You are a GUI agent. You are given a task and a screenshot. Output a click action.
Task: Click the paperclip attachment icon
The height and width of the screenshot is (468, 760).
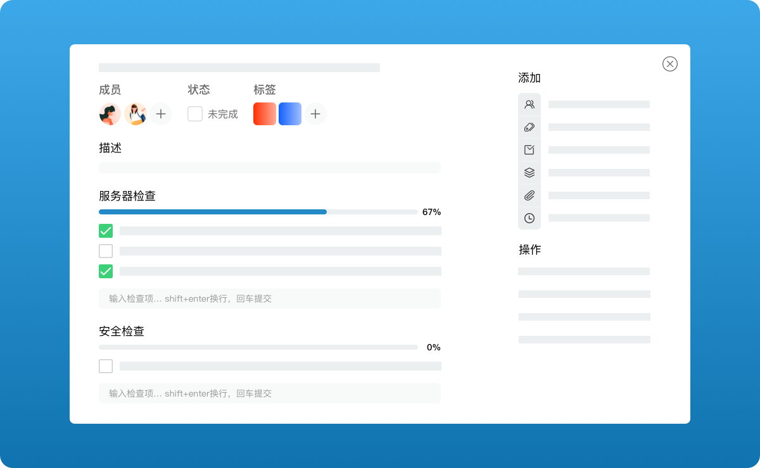[x=529, y=195]
